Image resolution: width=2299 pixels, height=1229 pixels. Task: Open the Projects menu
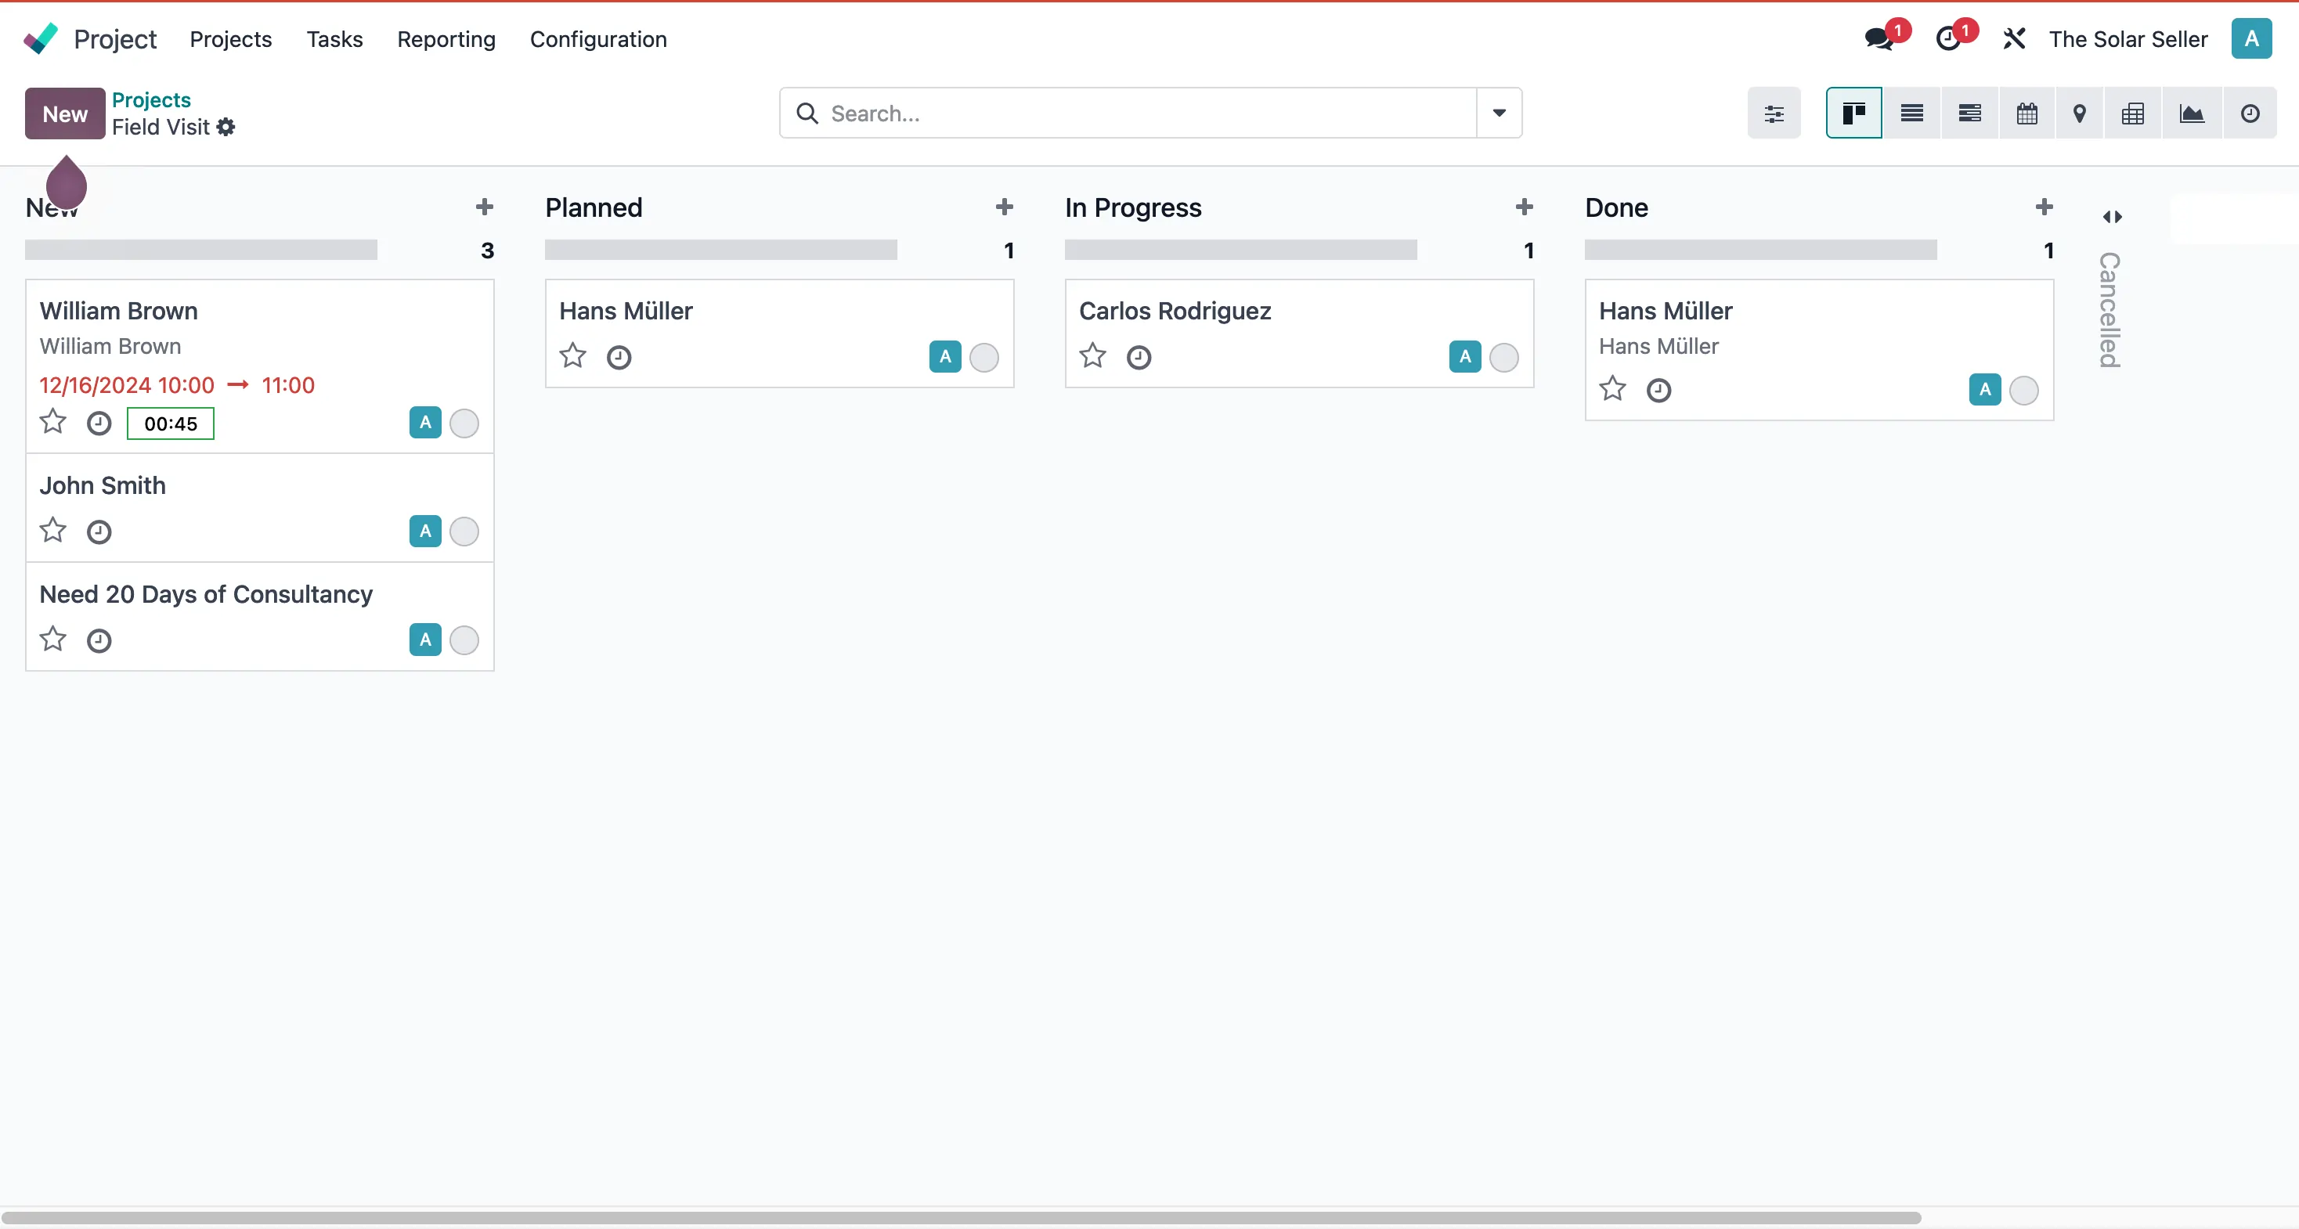(x=230, y=38)
